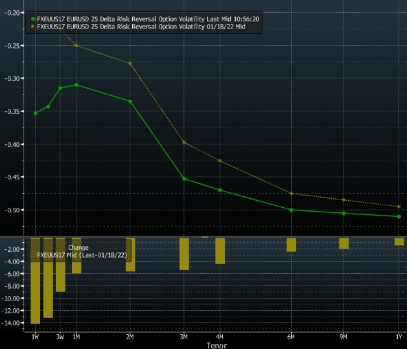Click the green data point at 3M tenor
The width and height of the screenshot is (407, 349).
point(184,179)
